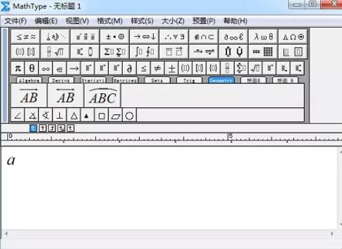Insert the circle symbol
This screenshot has width=342, height=249.
tap(129, 115)
